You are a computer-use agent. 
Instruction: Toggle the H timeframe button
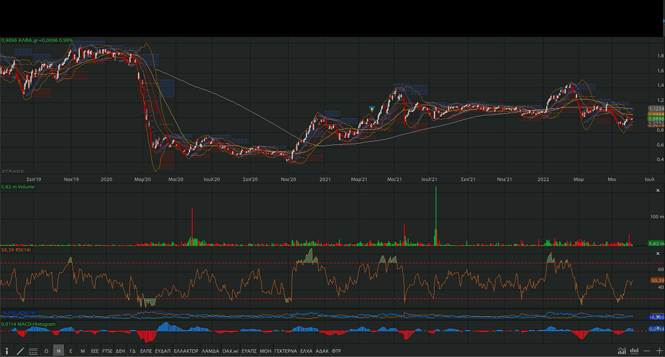point(59,351)
